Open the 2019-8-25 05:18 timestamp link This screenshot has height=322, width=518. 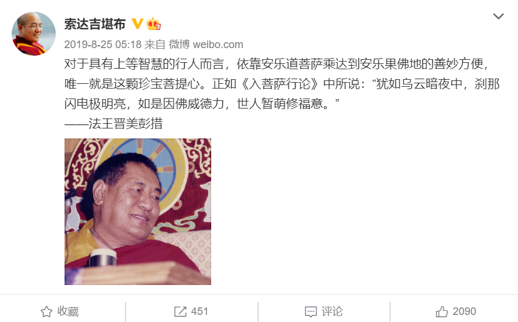tap(103, 44)
